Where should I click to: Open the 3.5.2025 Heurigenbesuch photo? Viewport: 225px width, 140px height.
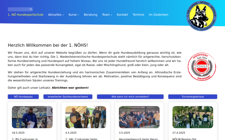coord(139,117)
